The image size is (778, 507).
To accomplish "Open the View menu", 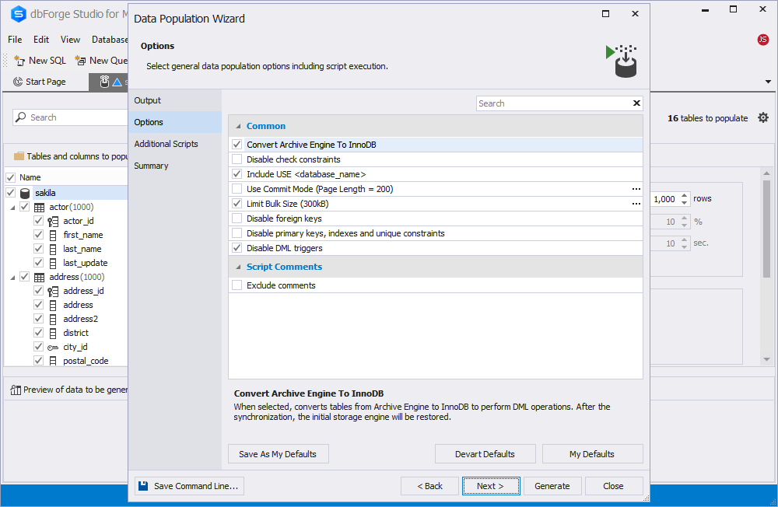I will [71, 40].
